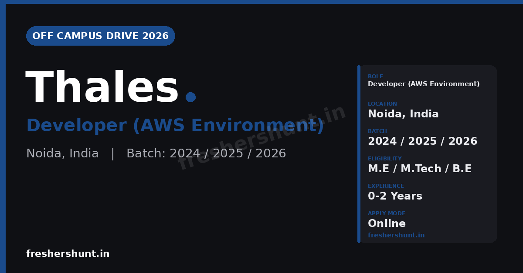523x273 pixels.
Task: Click '2024 / 2025 / 2026' value in info card
Action: pos(423,141)
